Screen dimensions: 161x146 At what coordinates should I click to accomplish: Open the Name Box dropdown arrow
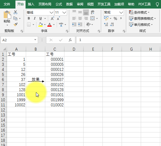35,40
